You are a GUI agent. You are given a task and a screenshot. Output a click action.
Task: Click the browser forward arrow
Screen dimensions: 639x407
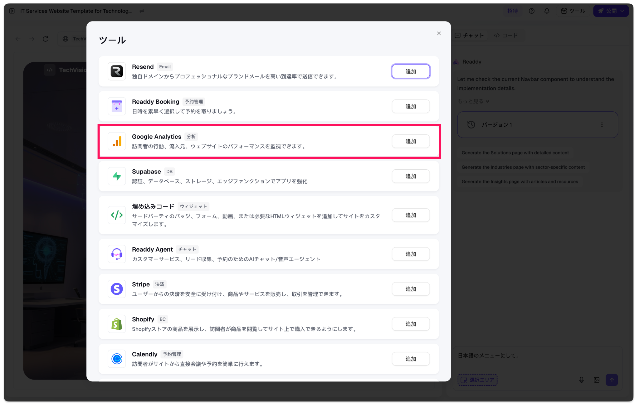coord(32,39)
